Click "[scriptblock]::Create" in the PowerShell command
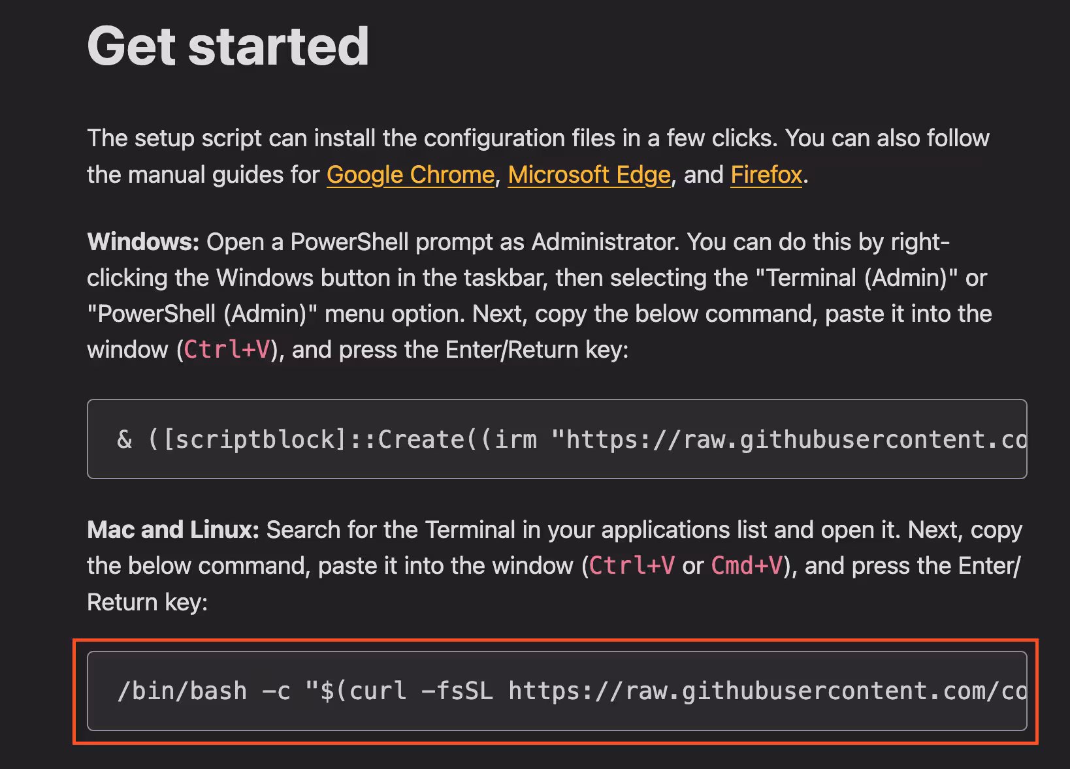The width and height of the screenshot is (1070, 769). pos(314,439)
